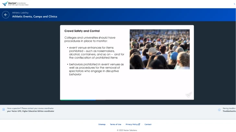The height and width of the screenshot is (132, 236).
Task: Click the behaviors prohibited bullet text
Action: coord(96,69)
